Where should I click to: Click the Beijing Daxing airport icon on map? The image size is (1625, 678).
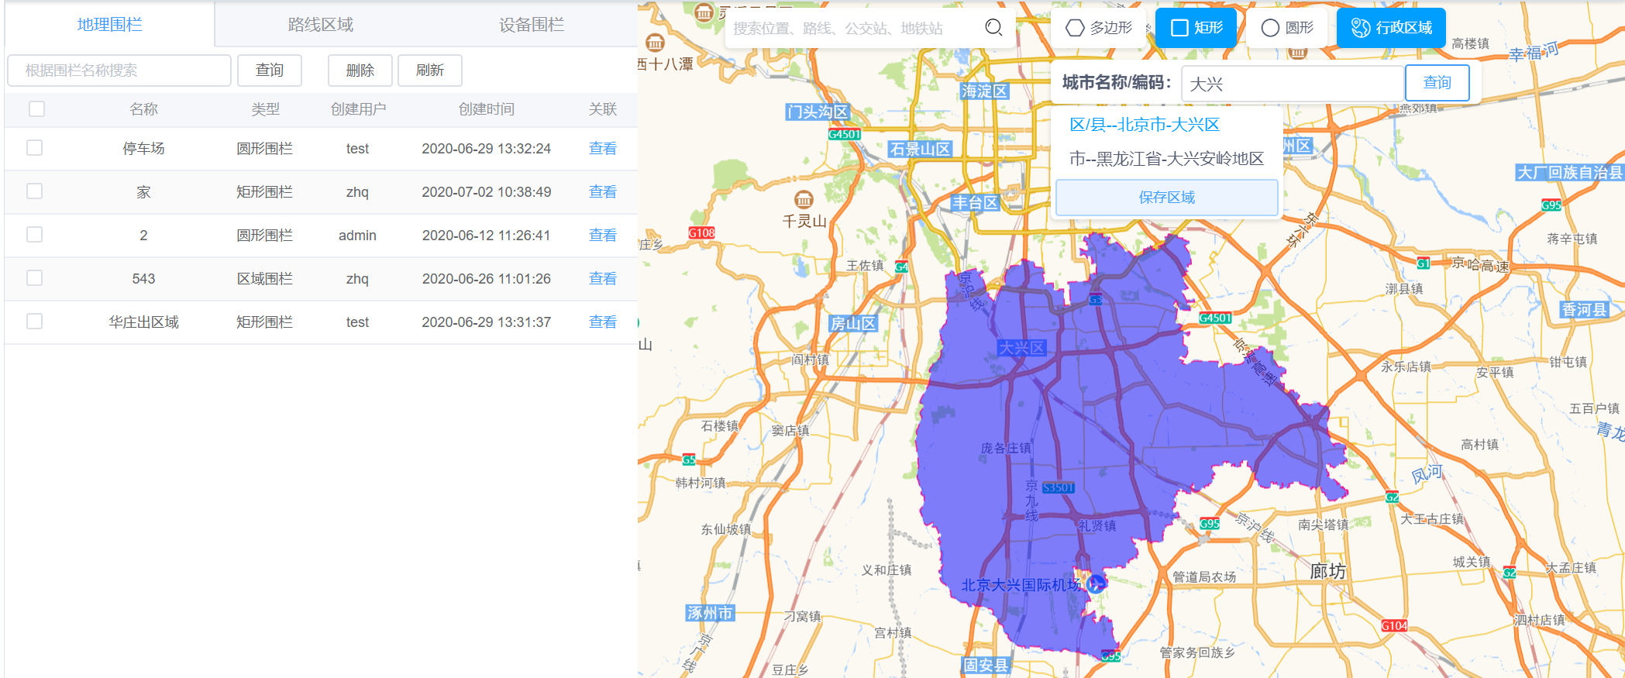point(1096,584)
